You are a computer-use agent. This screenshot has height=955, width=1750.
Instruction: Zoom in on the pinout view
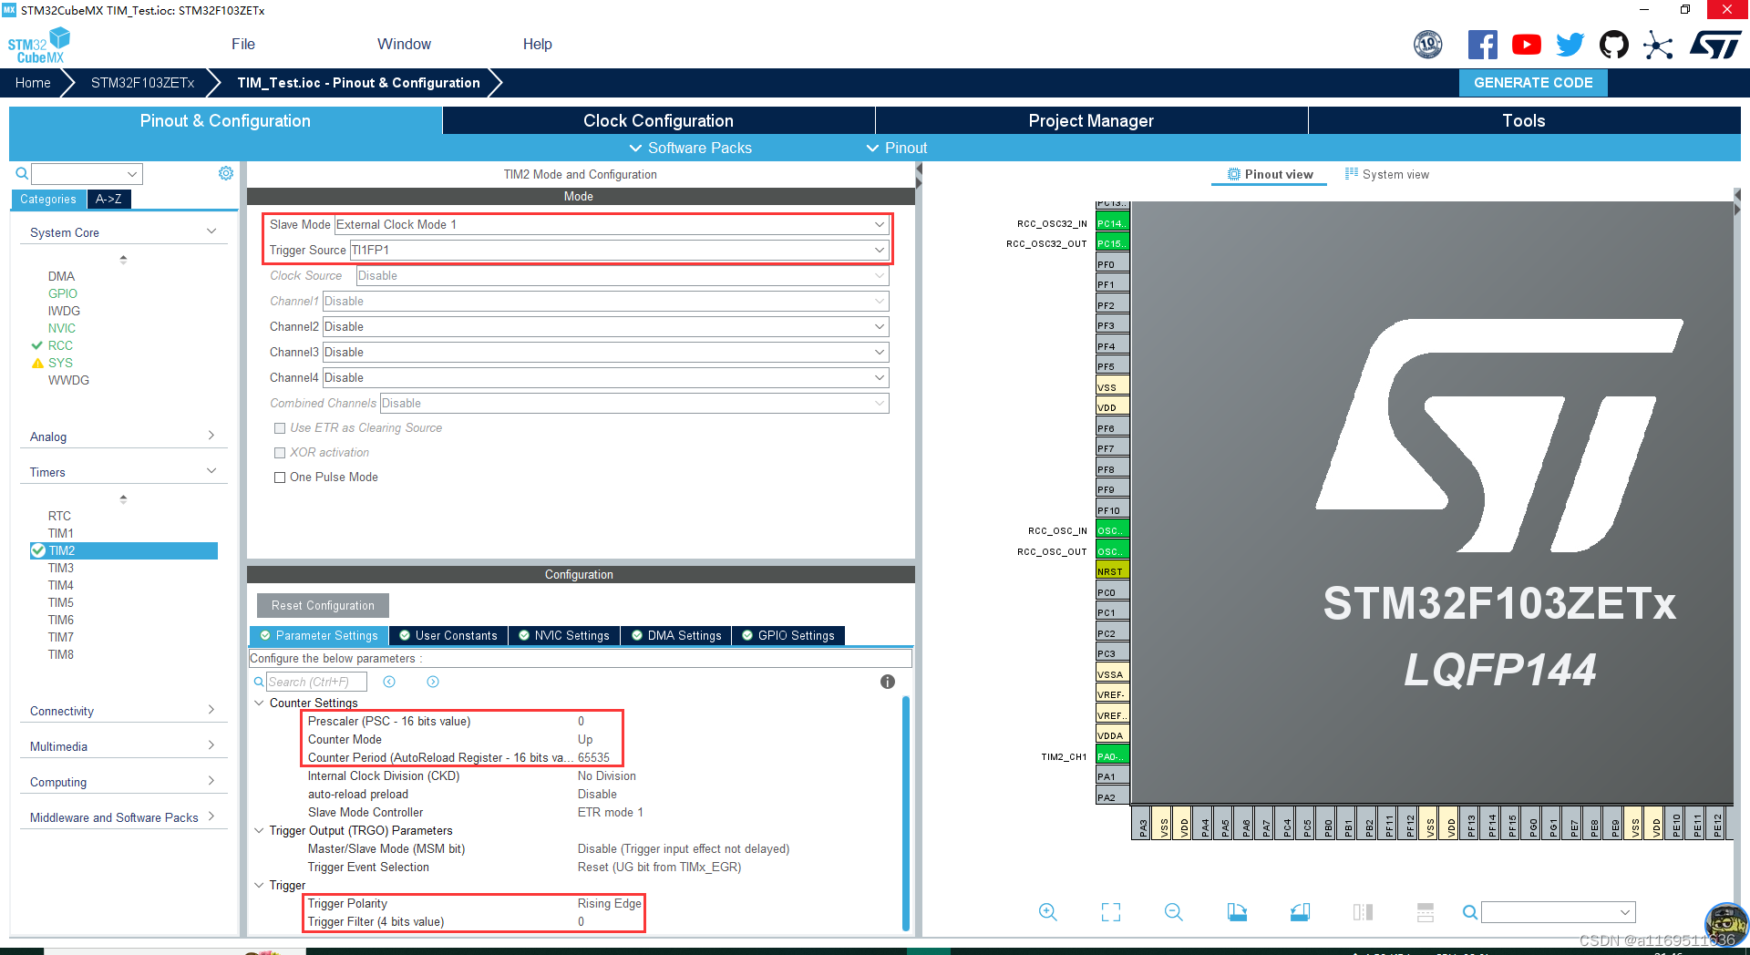click(x=1048, y=912)
